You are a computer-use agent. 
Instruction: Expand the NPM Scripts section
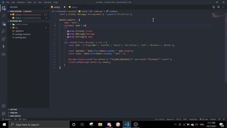coord(15,116)
